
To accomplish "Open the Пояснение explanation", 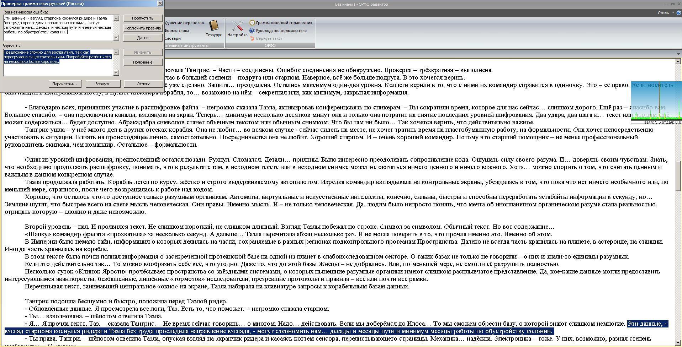I will (x=143, y=62).
